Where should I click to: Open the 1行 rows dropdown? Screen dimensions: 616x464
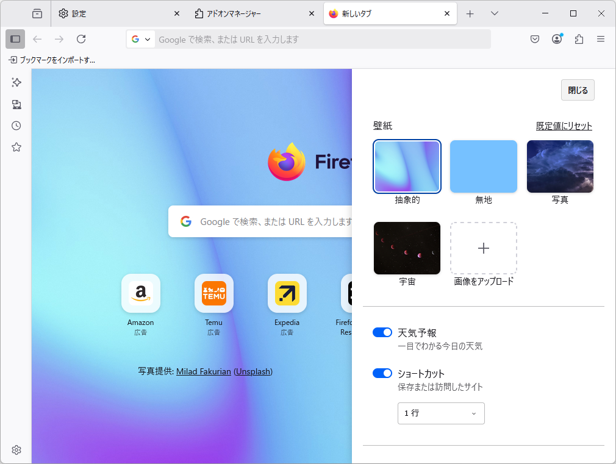tap(441, 413)
